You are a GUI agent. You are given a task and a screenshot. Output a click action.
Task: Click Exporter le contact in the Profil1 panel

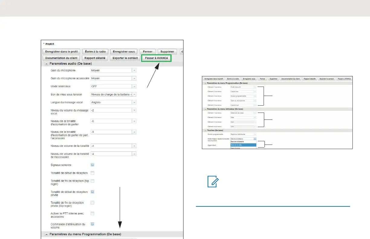125,58
